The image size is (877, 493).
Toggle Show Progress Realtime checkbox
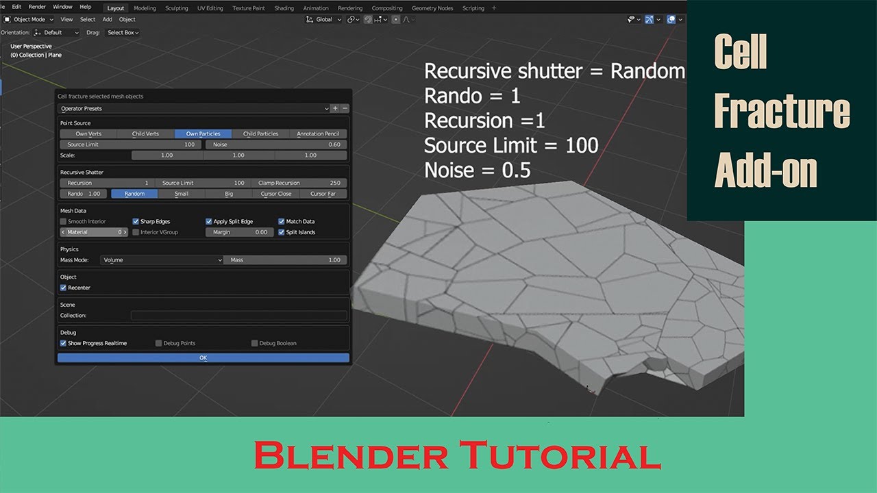coord(64,343)
